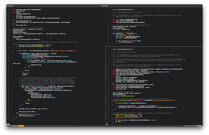This screenshot has width=209, height=135.
Task: Click the (END) pager indicator
Action: (x=8, y=124)
